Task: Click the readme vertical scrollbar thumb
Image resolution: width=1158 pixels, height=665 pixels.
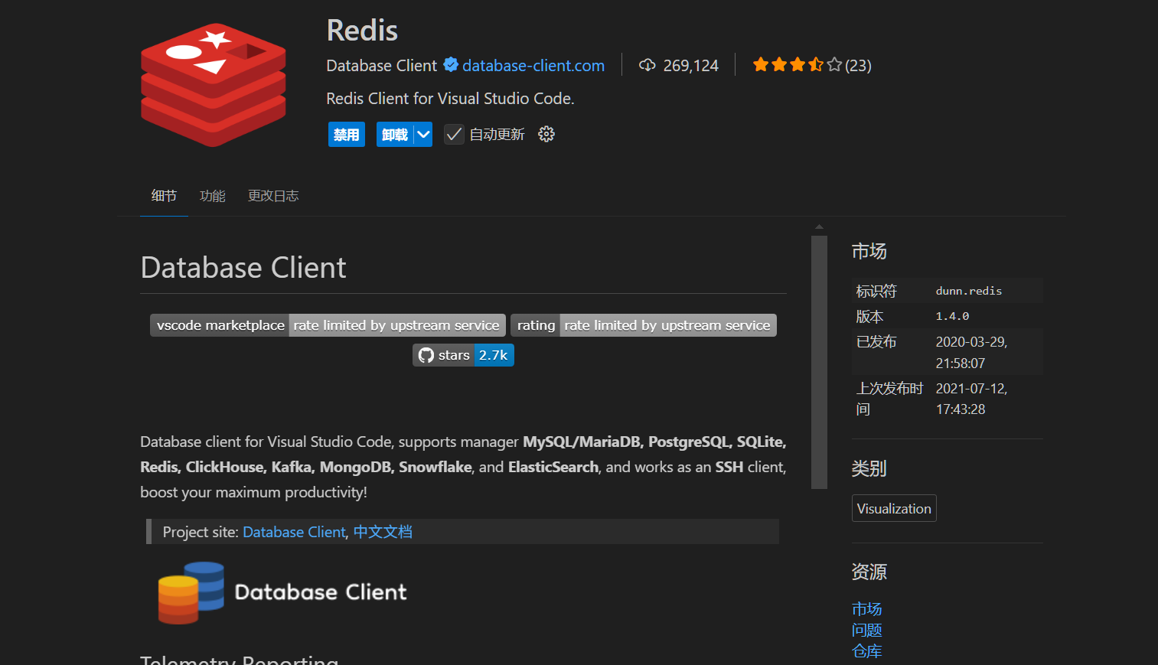Action: click(x=819, y=362)
